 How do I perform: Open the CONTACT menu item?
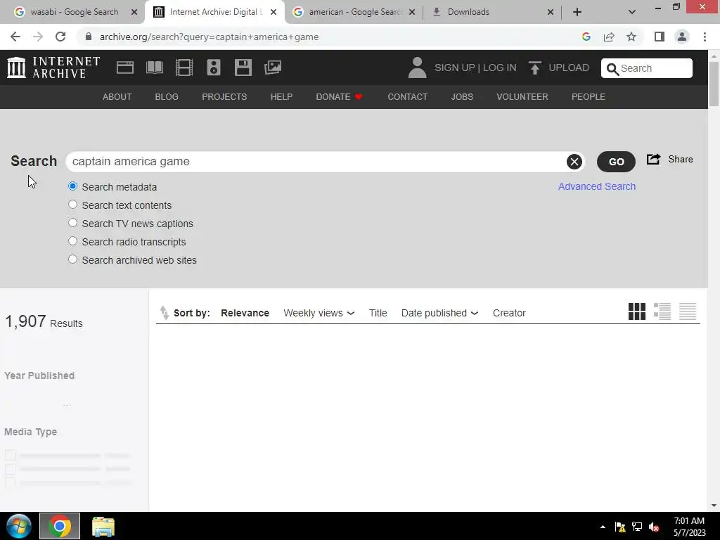pyautogui.click(x=407, y=97)
